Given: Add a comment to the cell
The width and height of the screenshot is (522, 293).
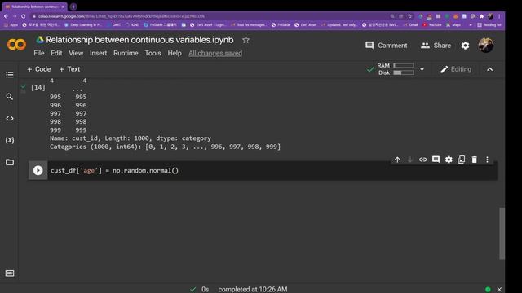Looking at the screenshot, I should tap(436, 160).
